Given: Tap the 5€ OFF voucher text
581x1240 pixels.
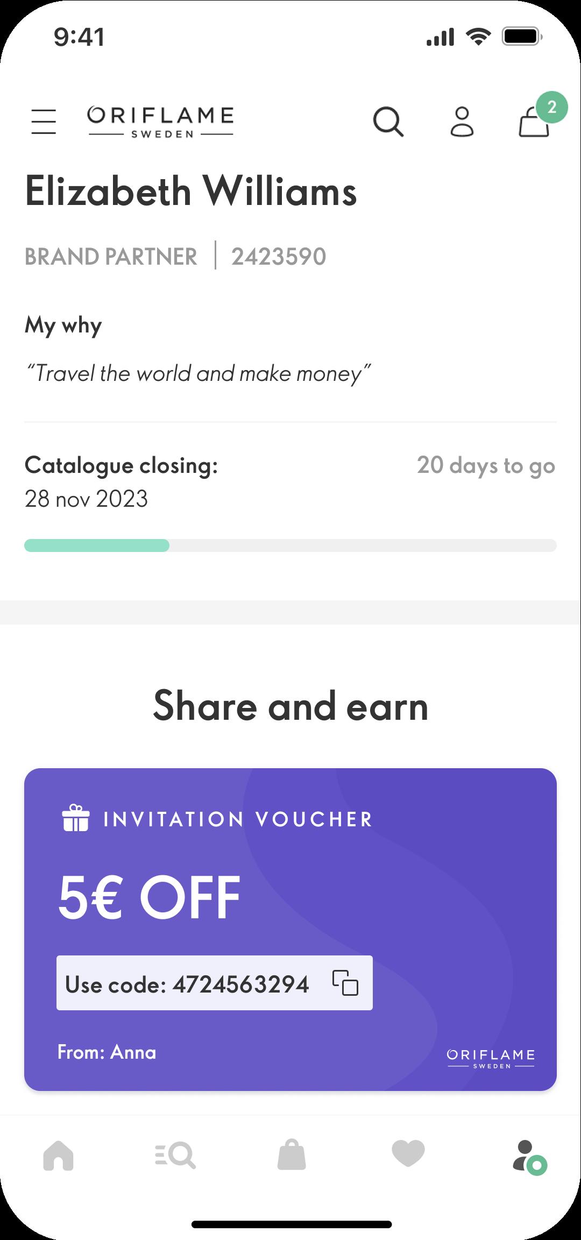Looking at the screenshot, I should (149, 897).
